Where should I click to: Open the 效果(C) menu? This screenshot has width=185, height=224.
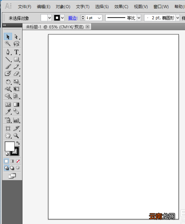tap(121, 6)
